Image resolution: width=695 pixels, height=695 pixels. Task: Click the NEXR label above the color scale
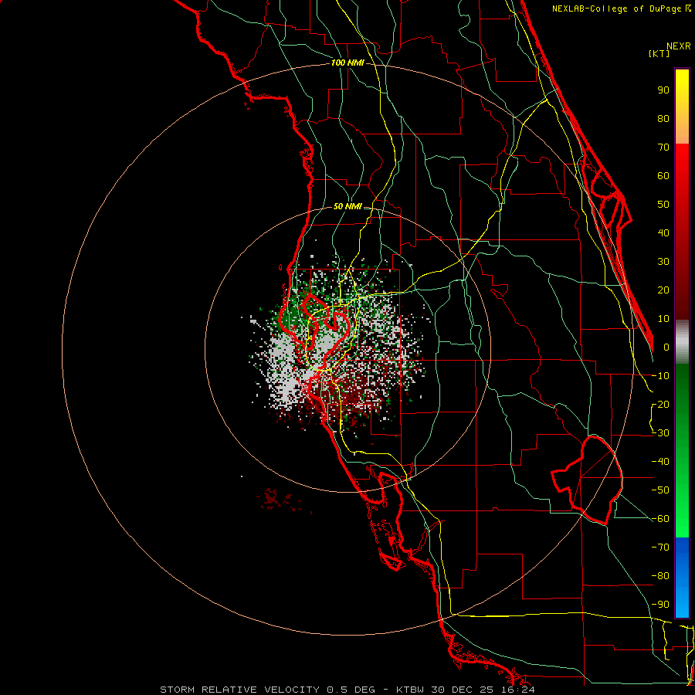point(679,46)
